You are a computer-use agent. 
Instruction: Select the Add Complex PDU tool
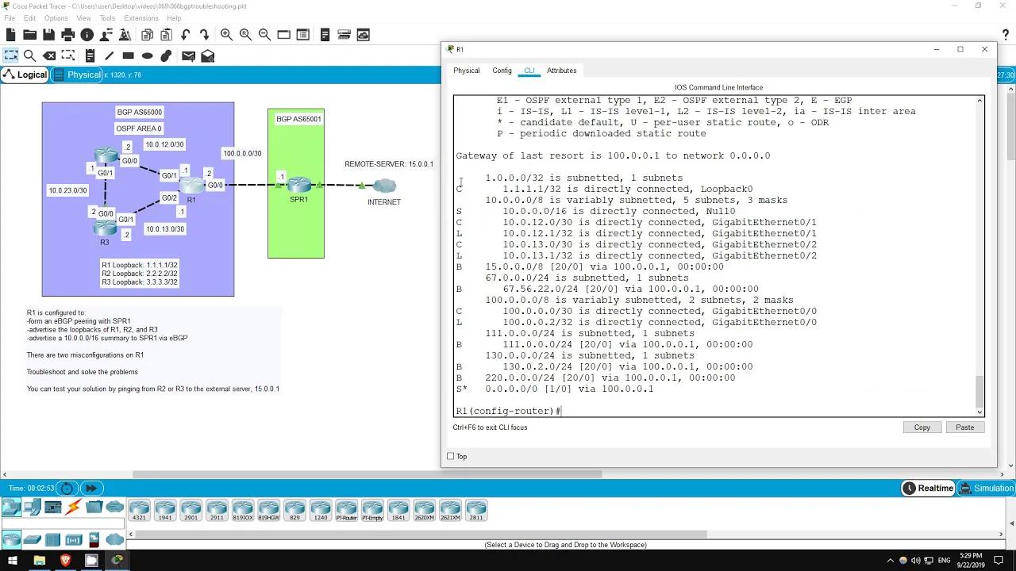click(x=208, y=56)
